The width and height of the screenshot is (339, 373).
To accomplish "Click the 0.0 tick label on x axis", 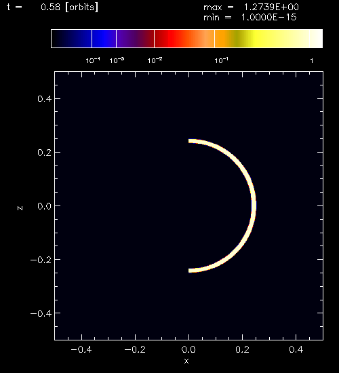I will [x=188, y=349].
